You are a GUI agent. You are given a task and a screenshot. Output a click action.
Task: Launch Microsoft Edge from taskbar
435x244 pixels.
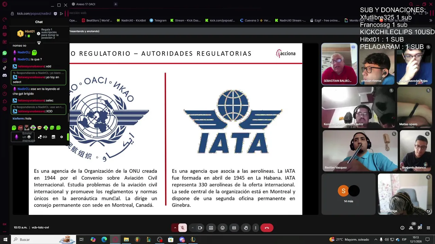[x=104, y=240]
